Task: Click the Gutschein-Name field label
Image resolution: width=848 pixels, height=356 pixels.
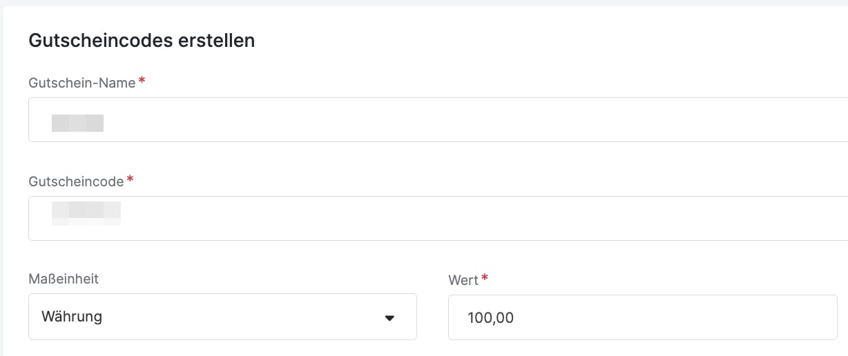Action: [x=82, y=83]
